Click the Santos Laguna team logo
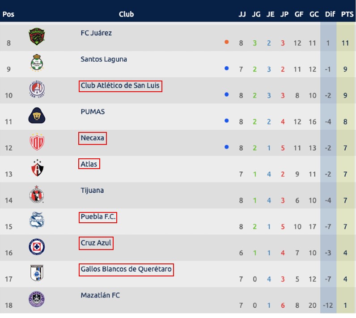356x318 pixels. (37, 63)
